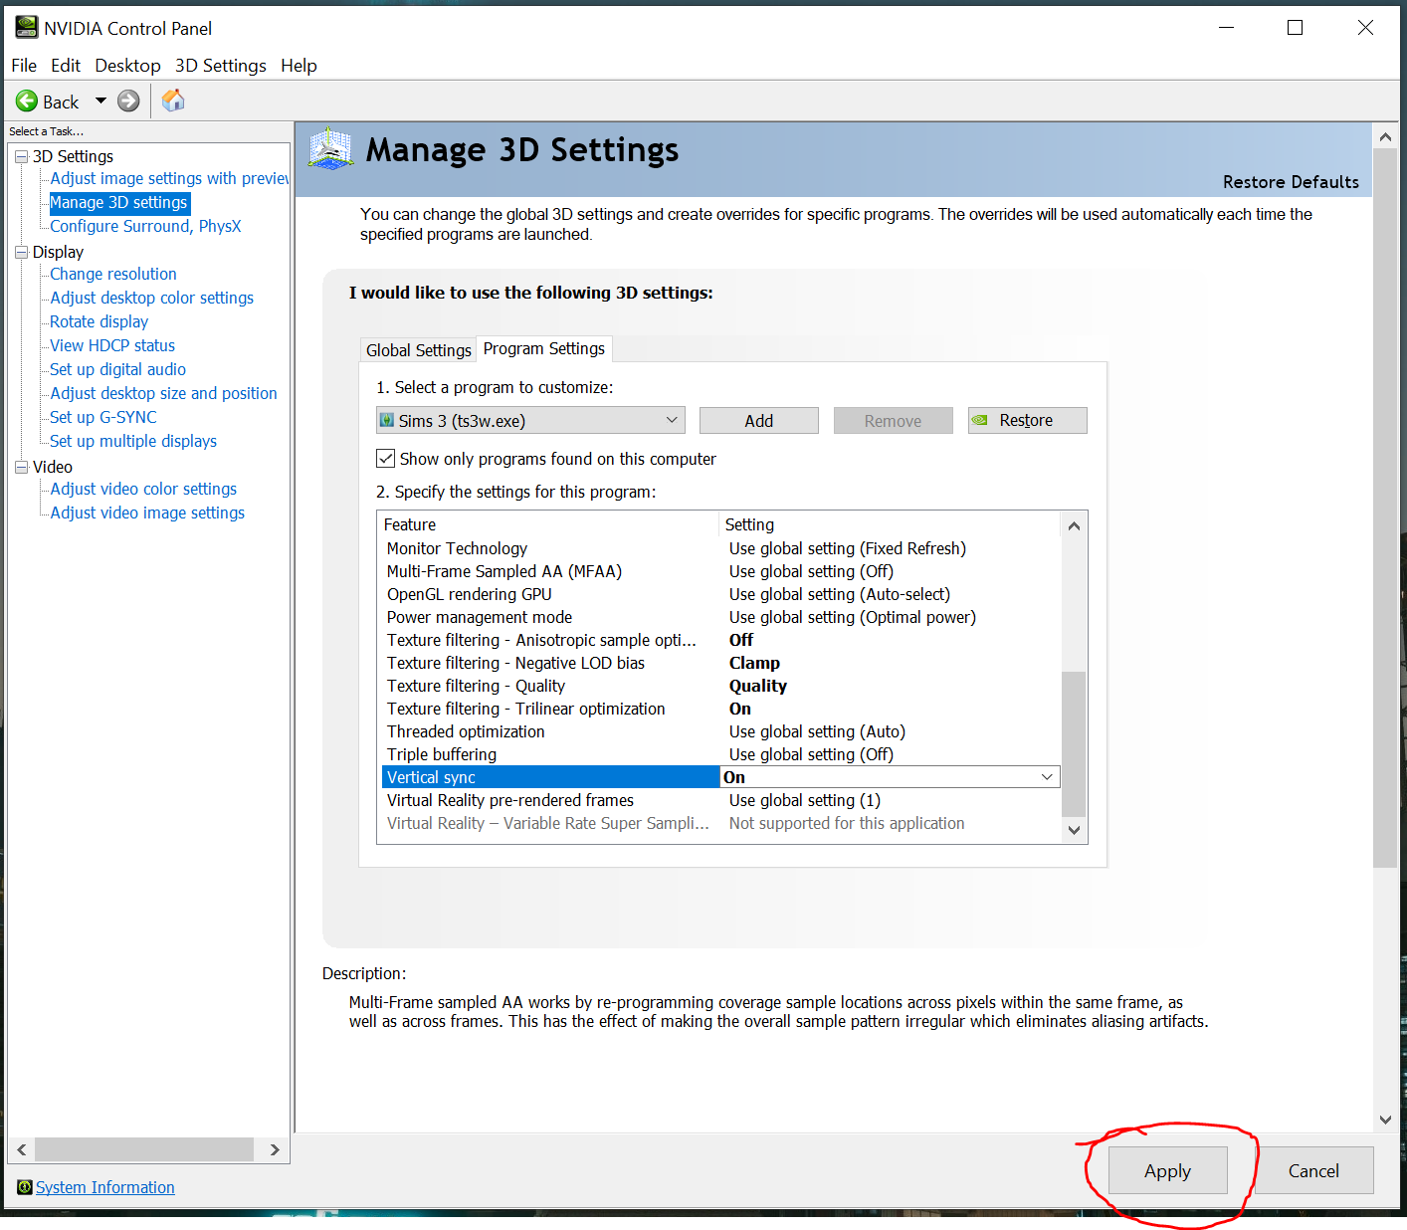The height and width of the screenshot is (1230, 1407).
Task: Select Threaded optimization row
Action: (x=721, y=731)
